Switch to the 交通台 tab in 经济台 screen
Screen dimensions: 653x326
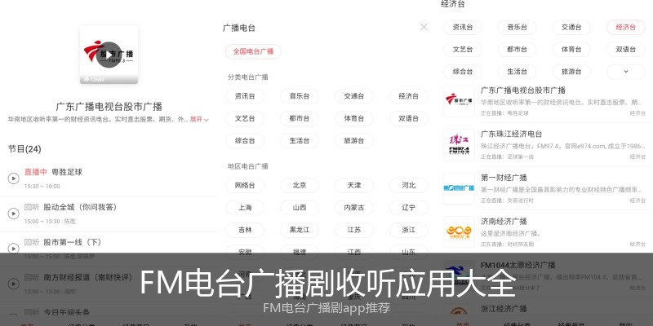point(571,28)
